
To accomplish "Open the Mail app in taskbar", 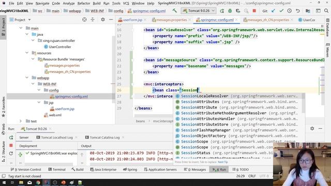I will pyautogui.click(x=29, y=182).
